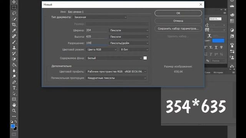Select the Eraser tool
246x138 pixels.
pyautogui.click(x=14, y=59)
